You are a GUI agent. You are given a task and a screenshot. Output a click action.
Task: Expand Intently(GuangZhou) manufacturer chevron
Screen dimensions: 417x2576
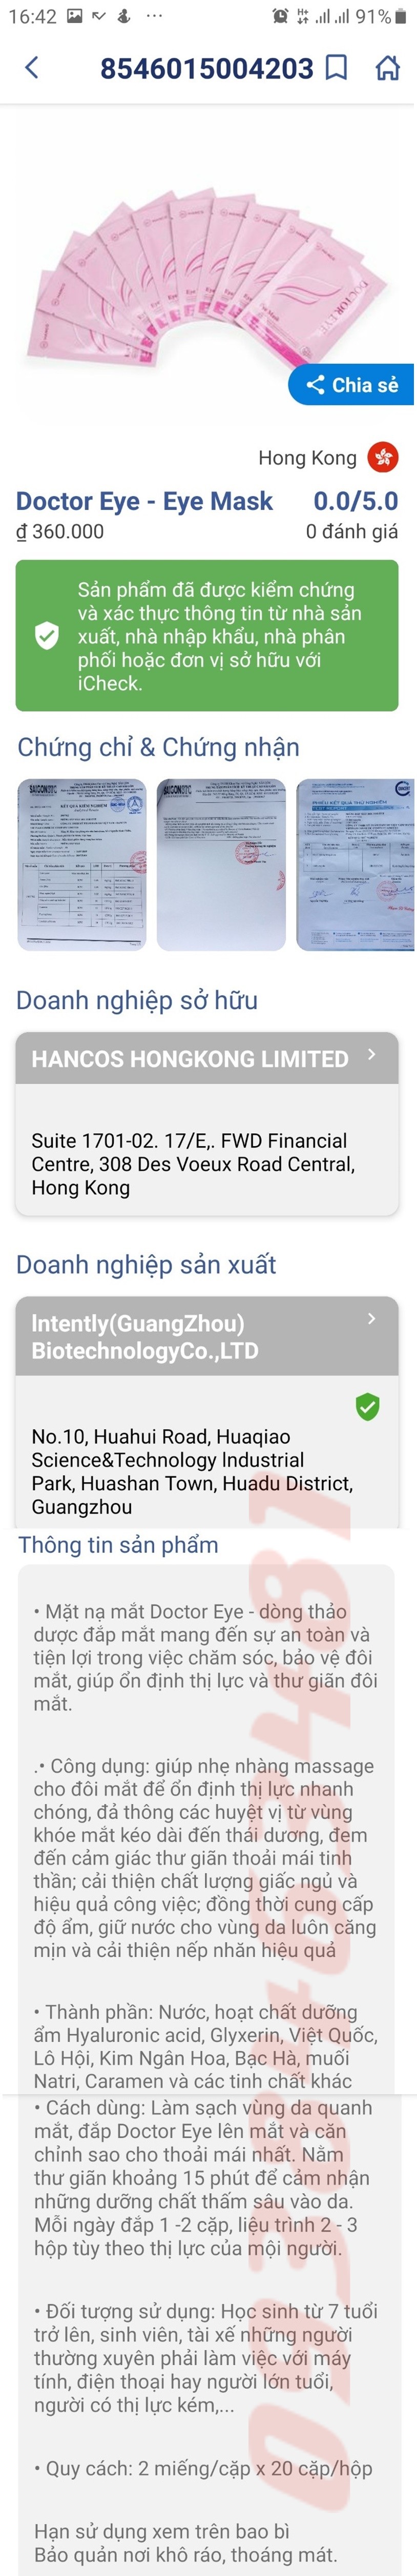click(x=372, y=1319)
